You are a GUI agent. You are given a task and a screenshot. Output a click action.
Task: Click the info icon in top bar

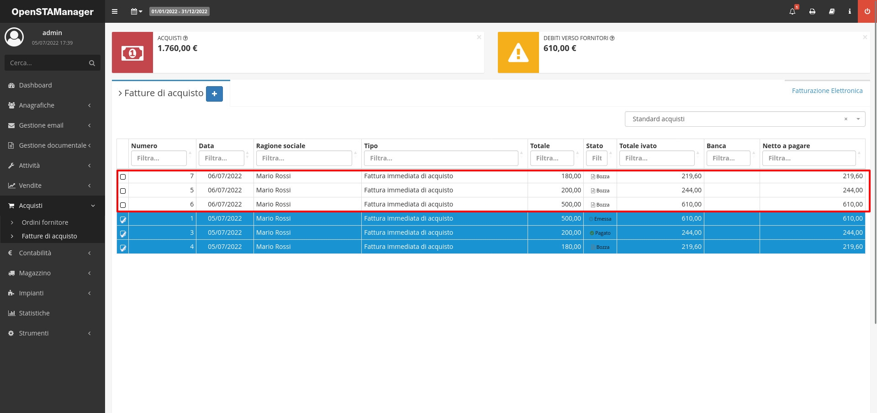pos(850,11)
